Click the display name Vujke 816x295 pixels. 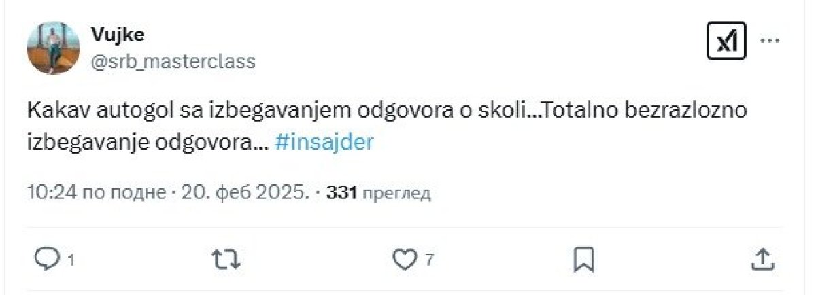pyautogui.click(x=117, y=35)
